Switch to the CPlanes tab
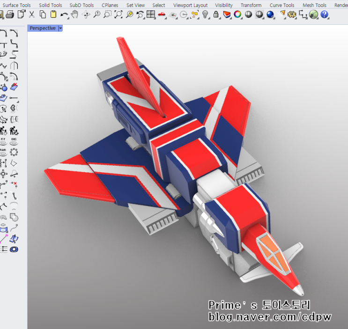 click(110, 5)
